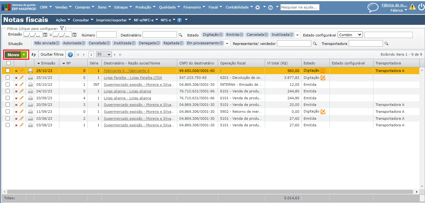Click the power logout icon
The image size is (425, 203).
(421, 7)
